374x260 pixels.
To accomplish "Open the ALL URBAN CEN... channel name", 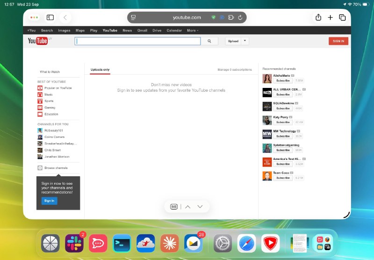I will 287,89.
